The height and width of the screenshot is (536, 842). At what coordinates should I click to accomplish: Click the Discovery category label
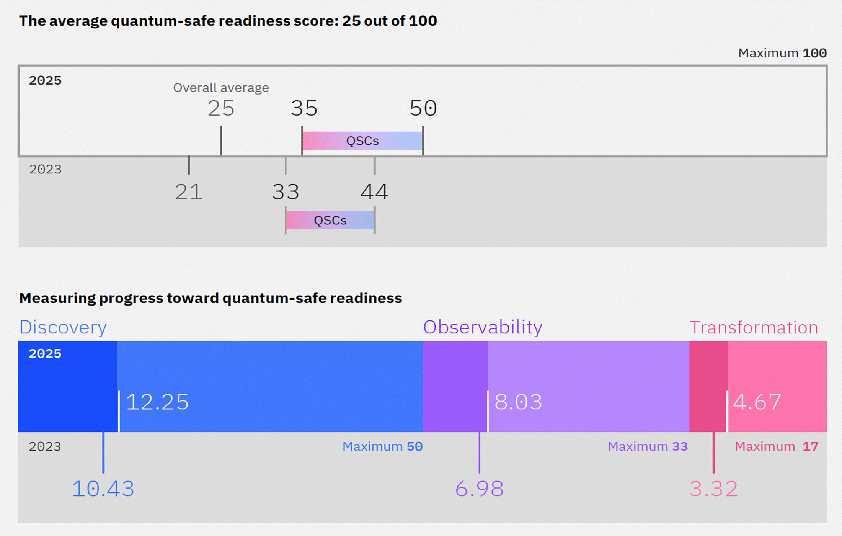click(x=63, y=327)
